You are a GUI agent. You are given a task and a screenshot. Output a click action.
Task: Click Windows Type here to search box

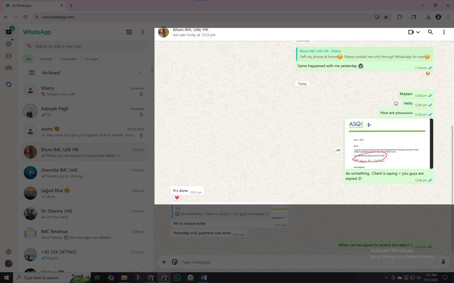click(52, 278)
